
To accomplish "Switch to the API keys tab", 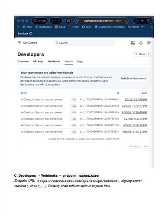I will 38,61.
